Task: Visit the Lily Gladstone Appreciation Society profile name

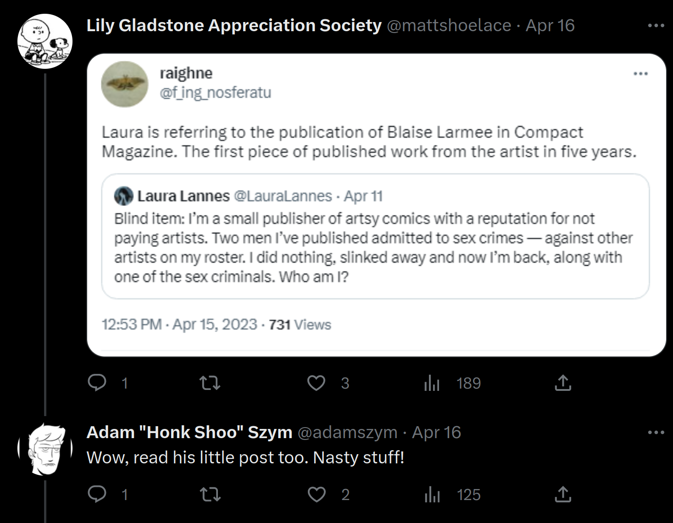Action: click(234, 26)
